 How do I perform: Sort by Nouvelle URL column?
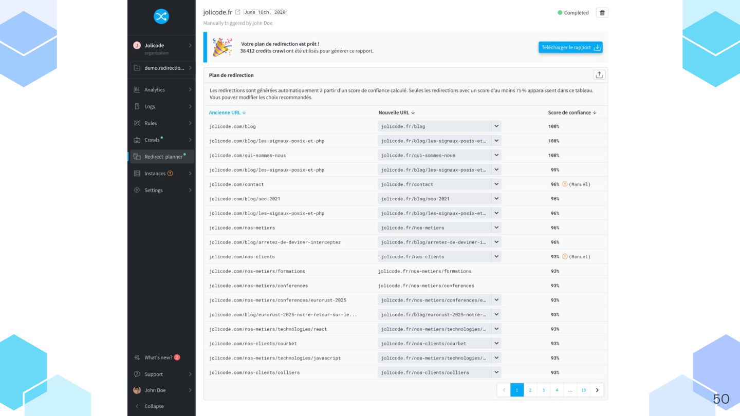click(x=397, y=112)
